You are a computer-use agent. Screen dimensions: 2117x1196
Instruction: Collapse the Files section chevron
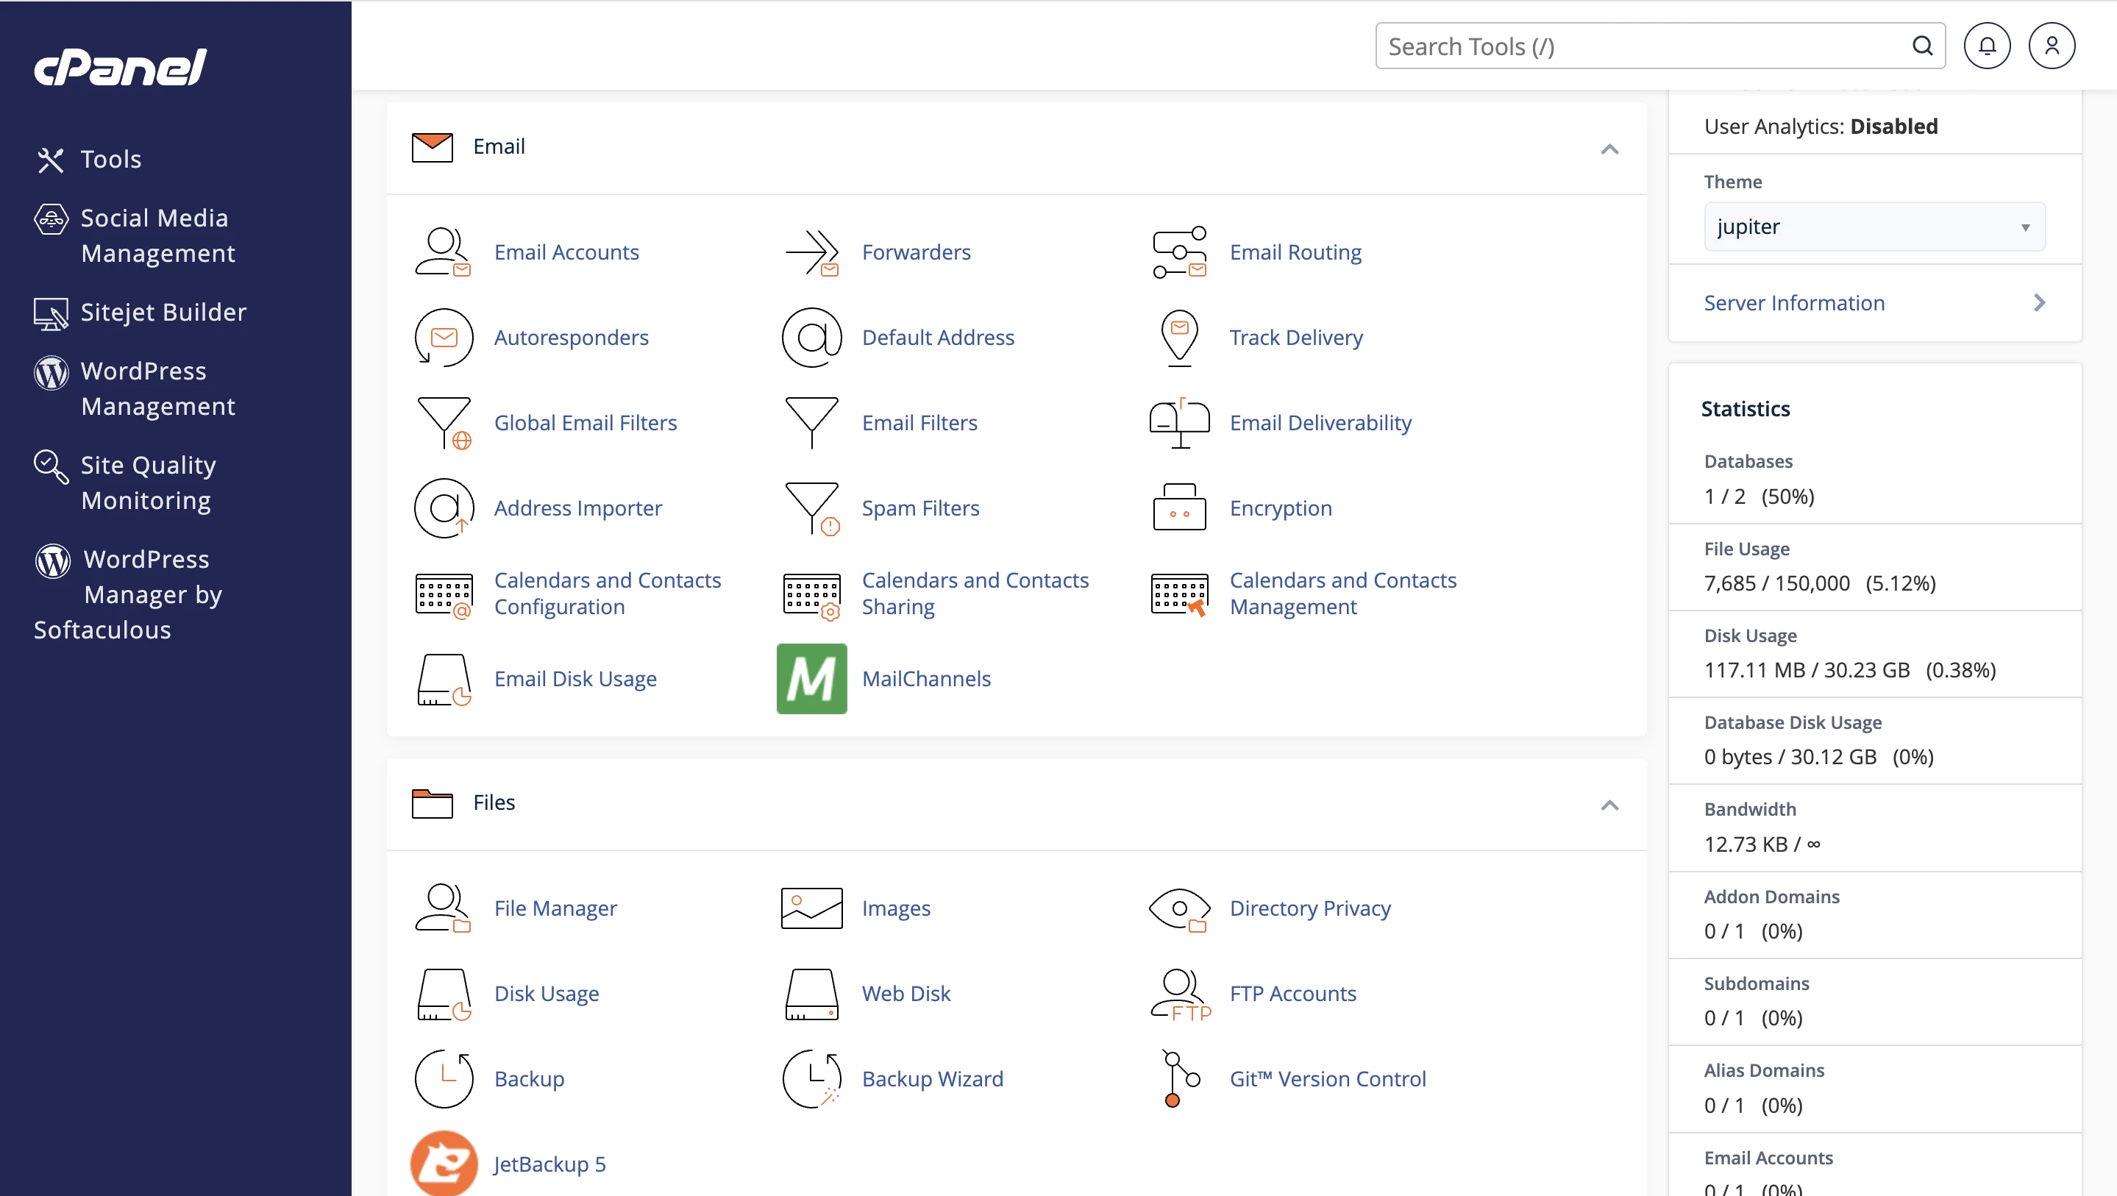click(x=1609, y=804)
